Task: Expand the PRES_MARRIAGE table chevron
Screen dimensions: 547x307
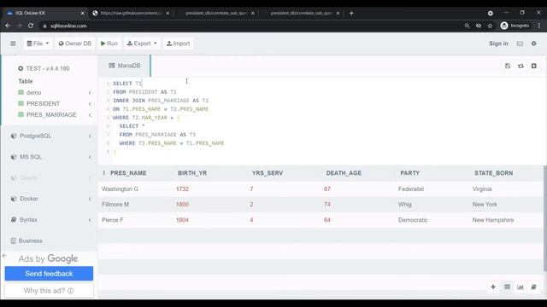Action: pyautogui.click(x=90, y=115)
